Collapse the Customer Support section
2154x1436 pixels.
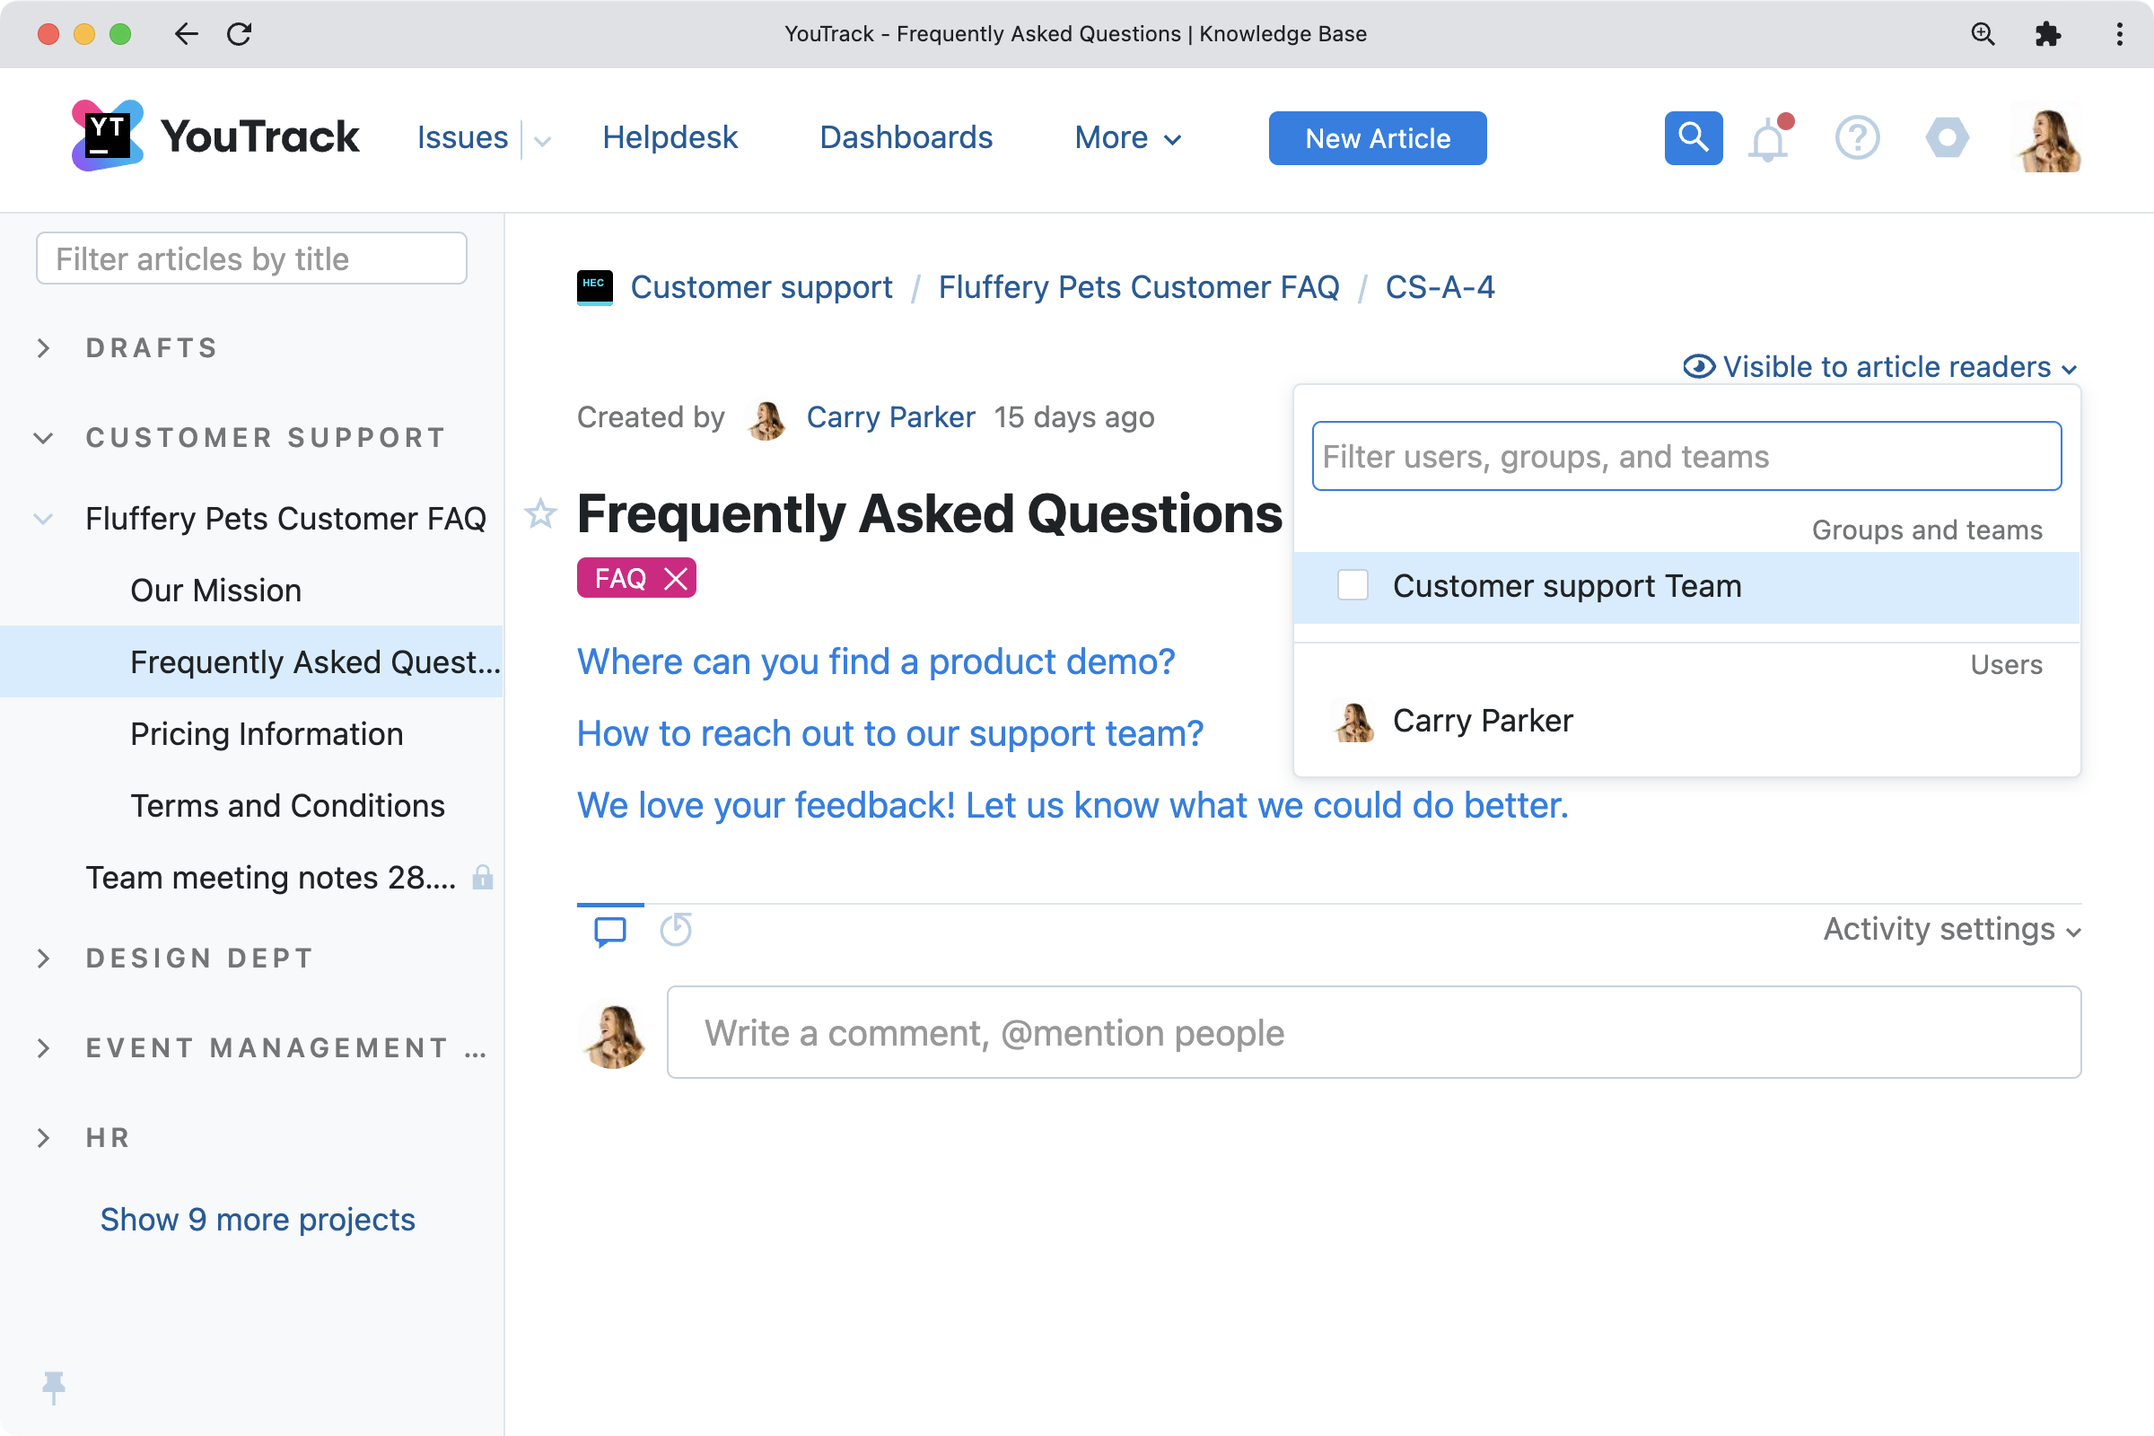[43, 438]
